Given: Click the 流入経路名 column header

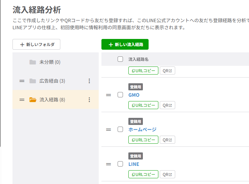Looking at the screenshot, I should [x=138, y=59].
